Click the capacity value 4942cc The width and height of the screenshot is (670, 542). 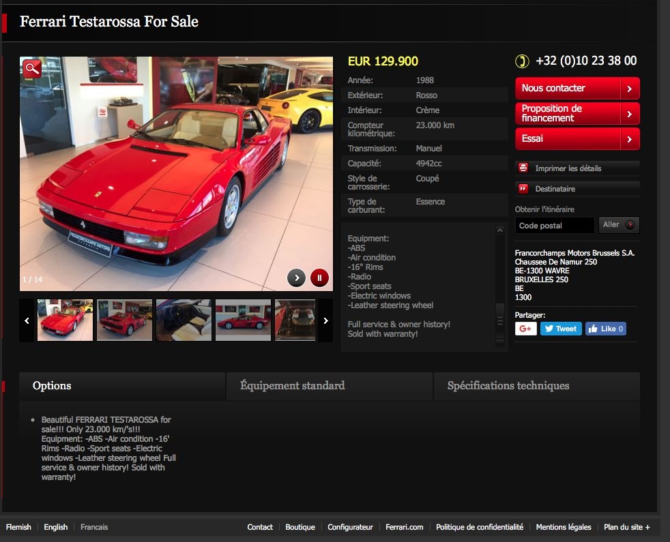429,164
